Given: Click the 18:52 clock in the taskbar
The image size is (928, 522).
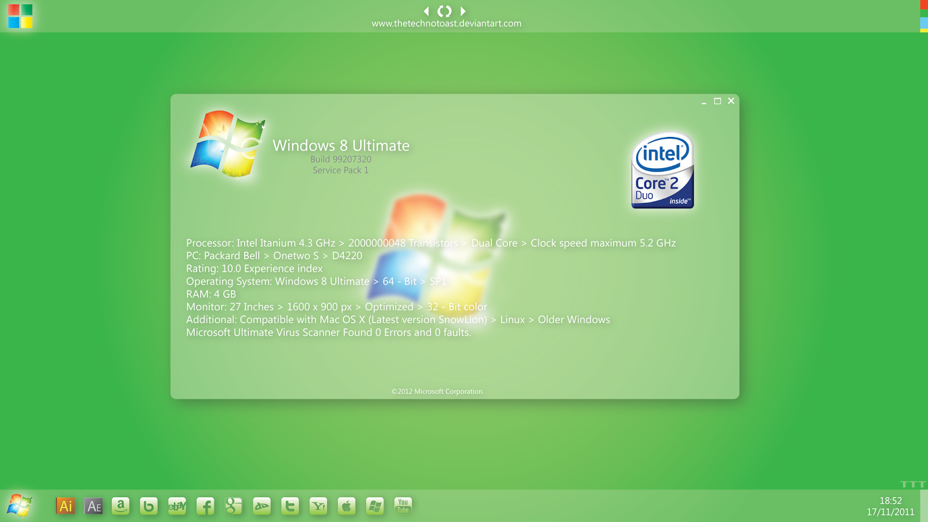Looking at the screenshot, I should pyautogui.click(x=891, y=501).
